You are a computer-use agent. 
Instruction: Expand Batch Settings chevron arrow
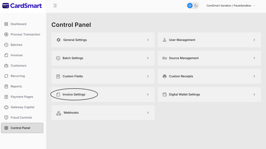[148, 58]
